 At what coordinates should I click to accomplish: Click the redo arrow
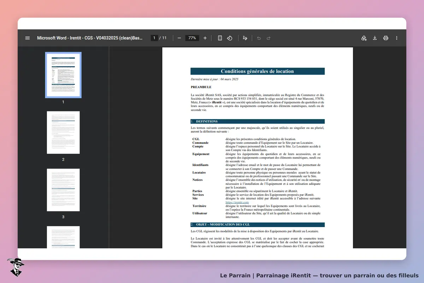point(269,38)
